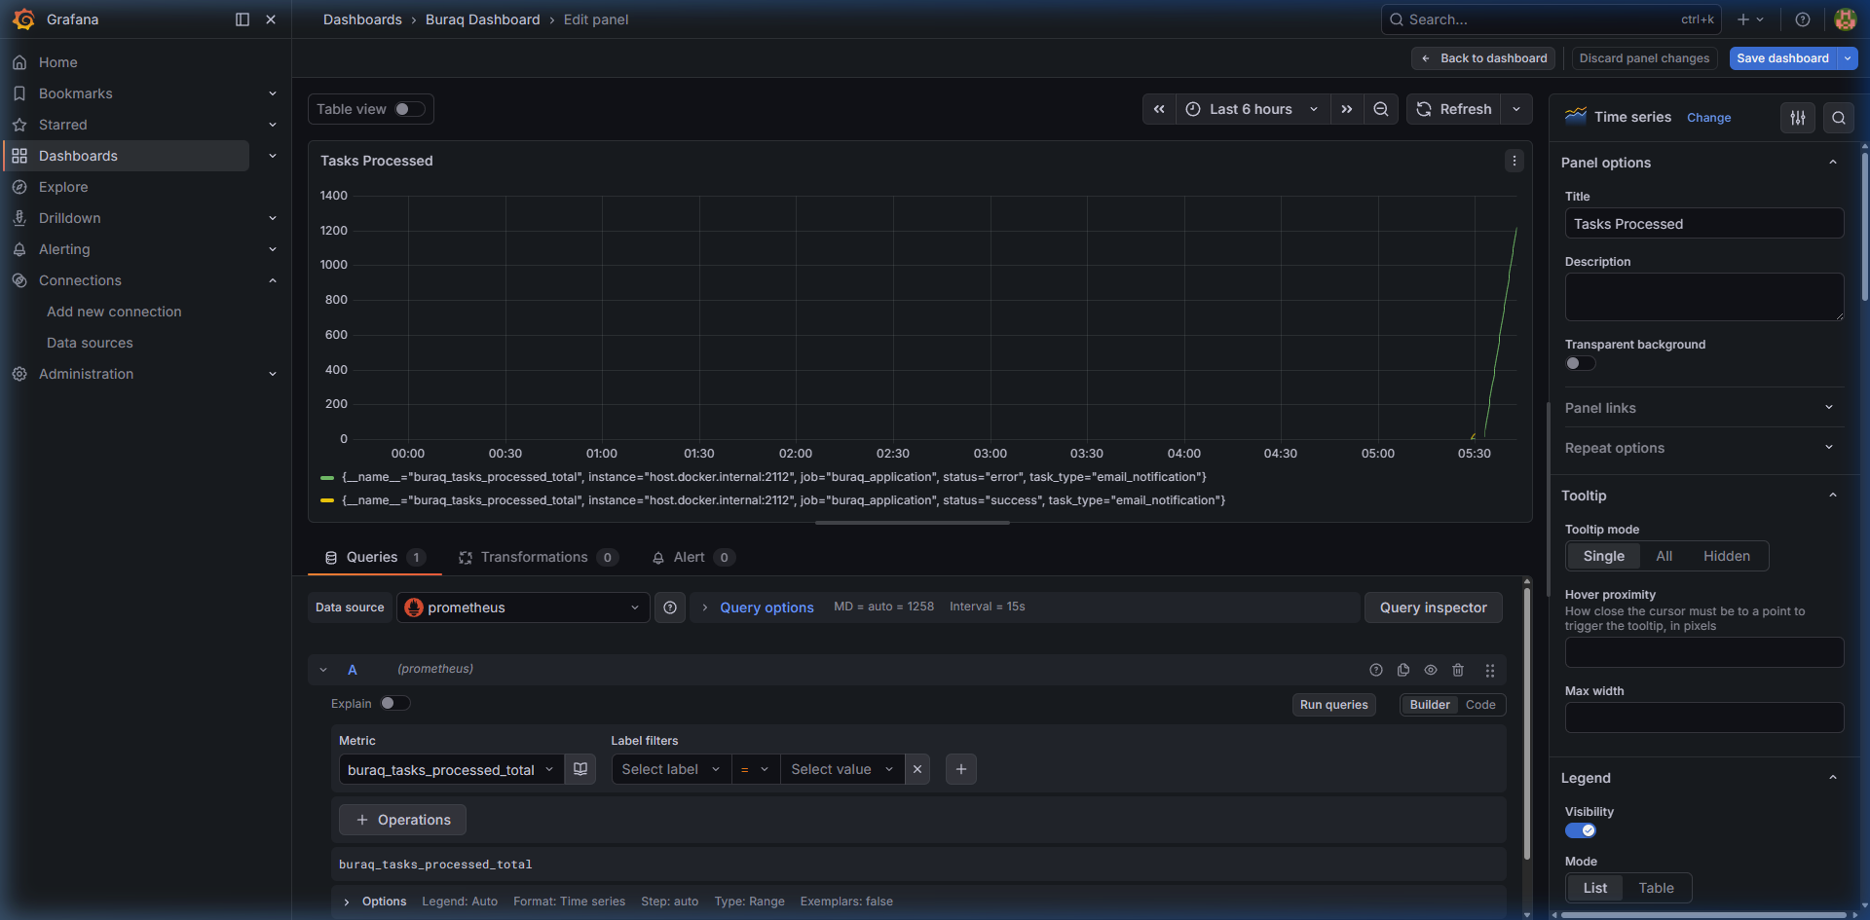Image resolution: width=1870 pixels, height=920 pixels.
Task: Switch to the Alert tab
Action: pyautogui.click(x=692, y=557)
